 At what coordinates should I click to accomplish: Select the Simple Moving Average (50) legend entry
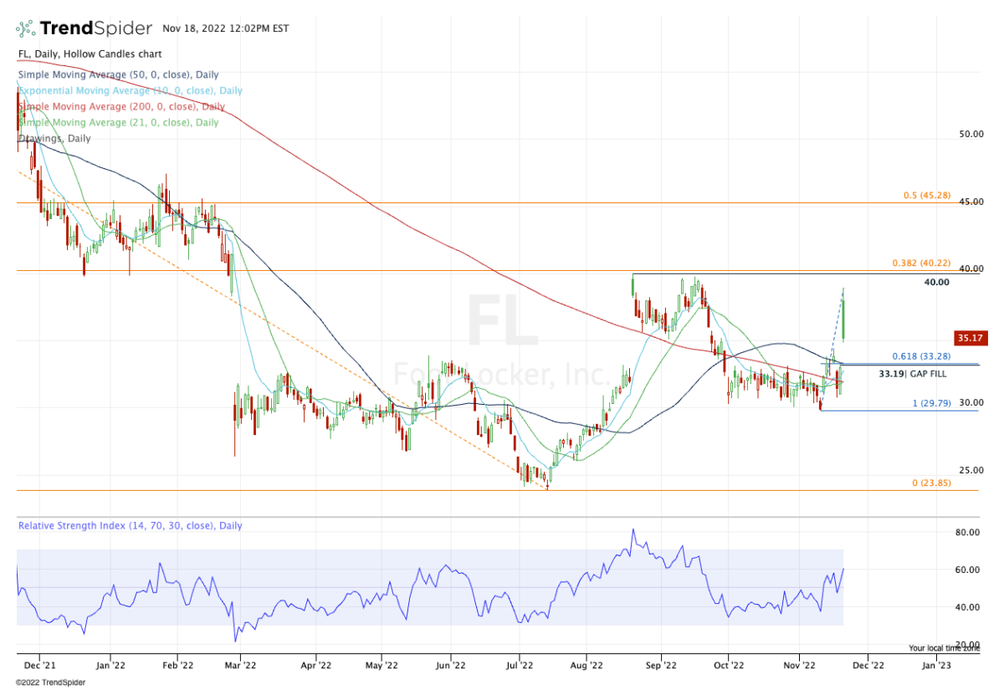(118, 74)
